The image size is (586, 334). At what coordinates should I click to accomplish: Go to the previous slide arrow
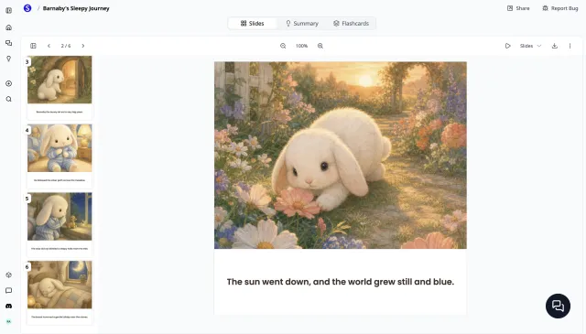pyautogui.click(x=49, y=46)
